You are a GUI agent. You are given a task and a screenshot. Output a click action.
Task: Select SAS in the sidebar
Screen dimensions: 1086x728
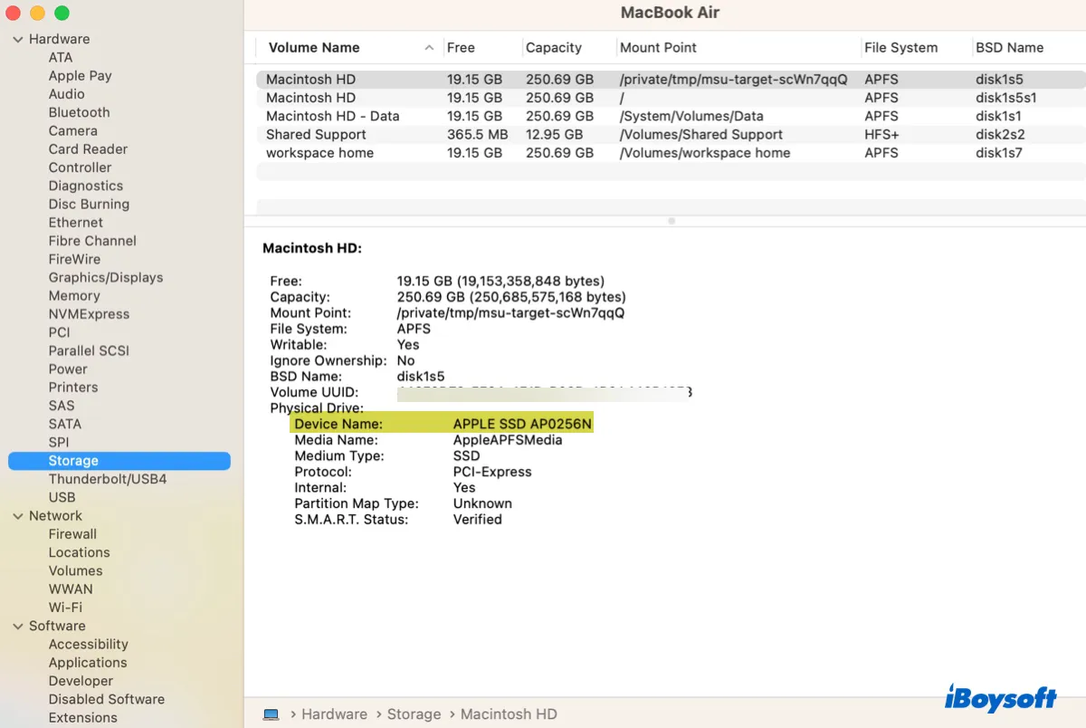click(x=62, y=406)
